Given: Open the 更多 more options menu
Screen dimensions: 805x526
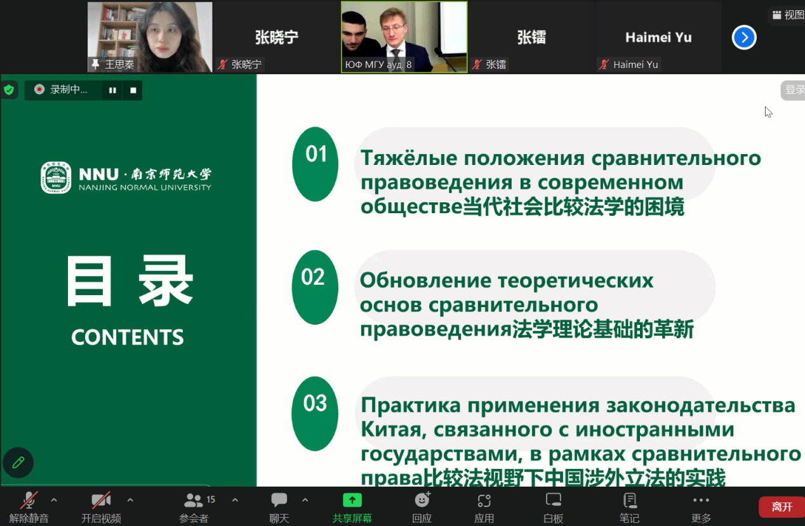Looking at the screenshot, I should point(701,501).
